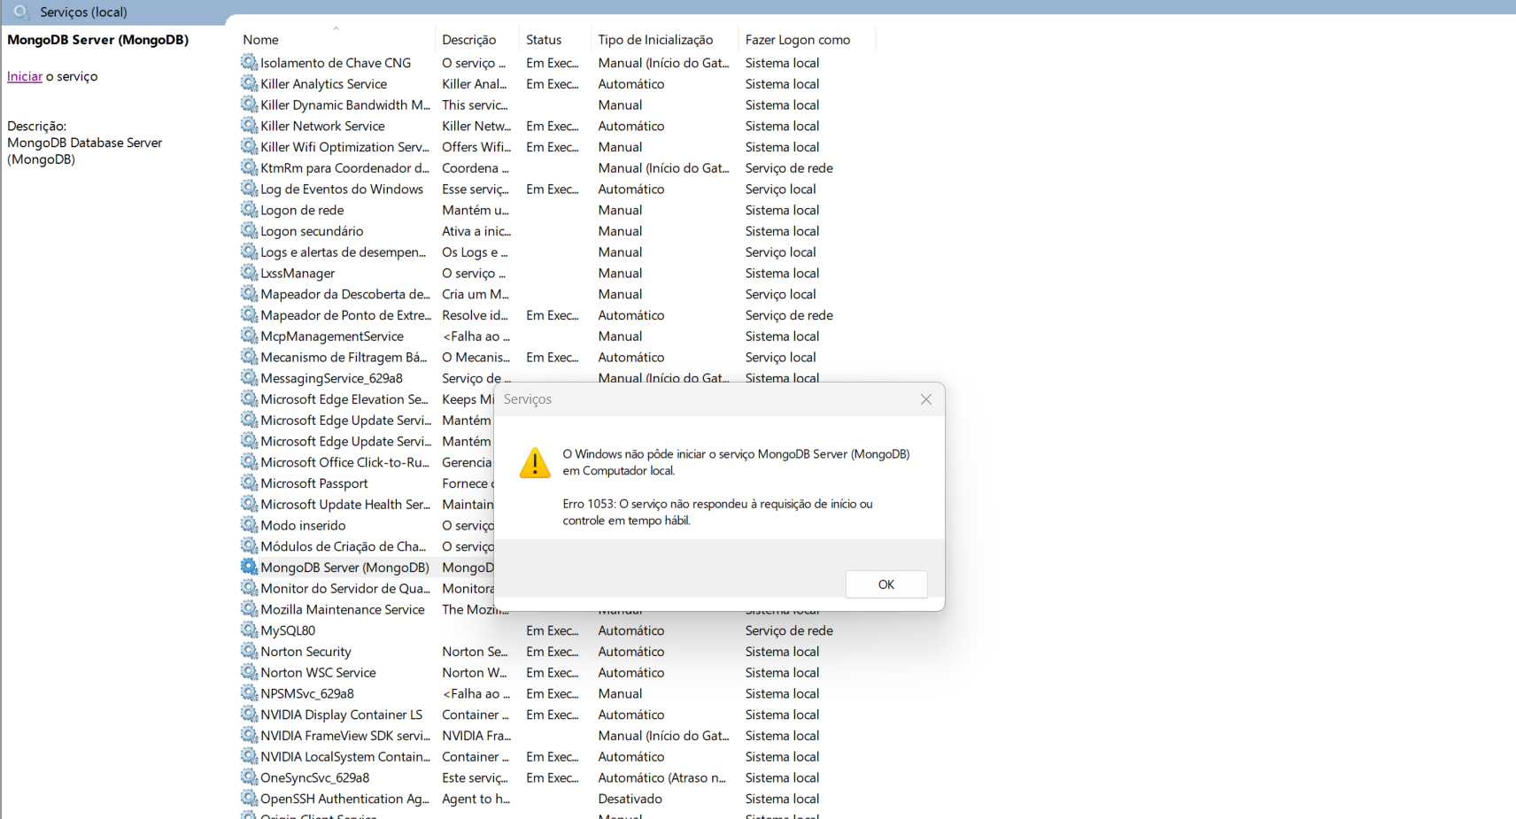Click the LxssManager gear icon
The width and height of the screenshot is (1516, 819).
click(249, 273)
